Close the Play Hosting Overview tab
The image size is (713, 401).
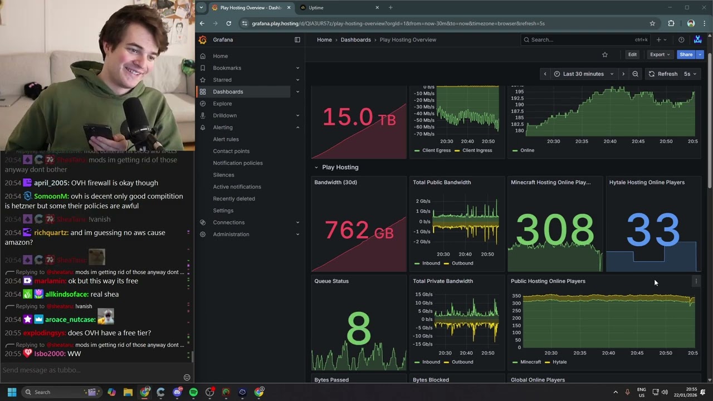289,8
